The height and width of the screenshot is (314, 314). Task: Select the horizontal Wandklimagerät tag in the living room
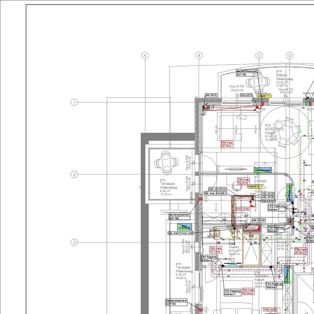pyautogui.click(x=263, y=170)
